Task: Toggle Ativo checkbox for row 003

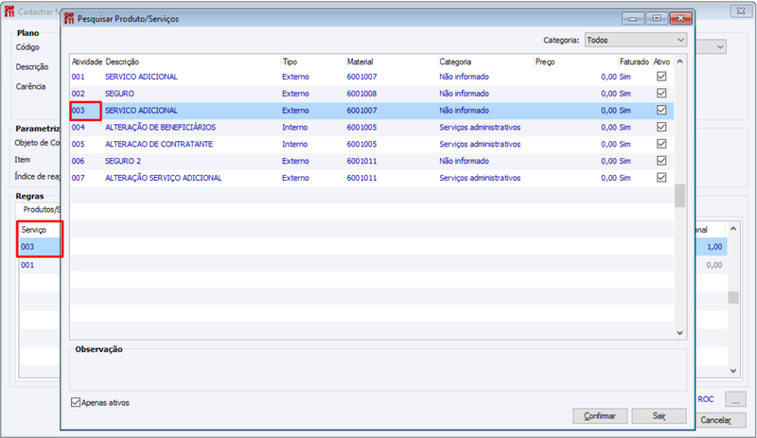Action: [x=661, y=110]
